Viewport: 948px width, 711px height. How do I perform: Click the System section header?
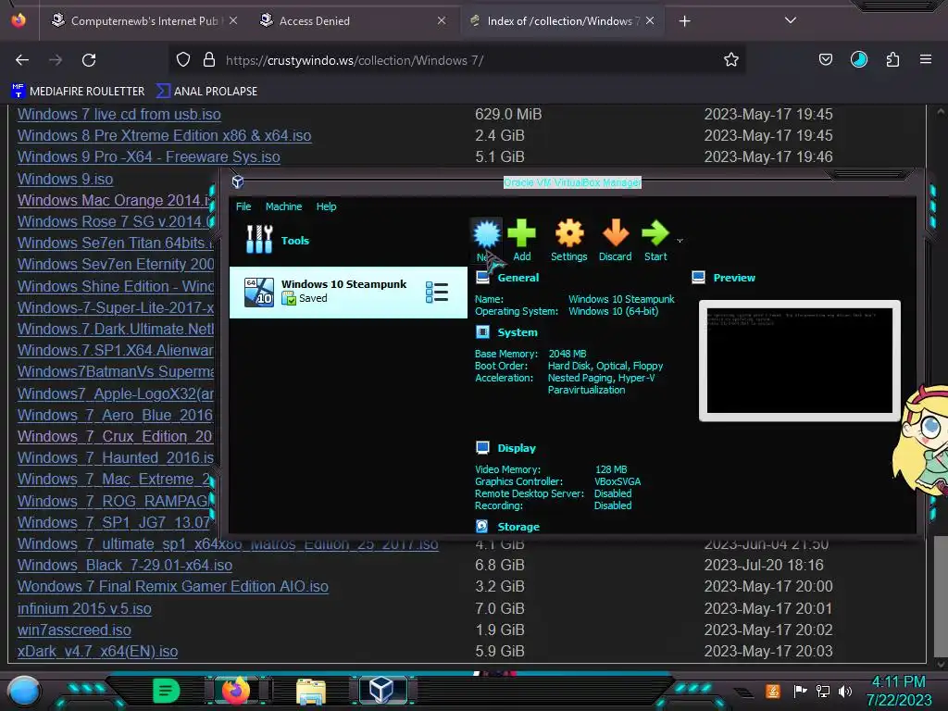point(517,332)
